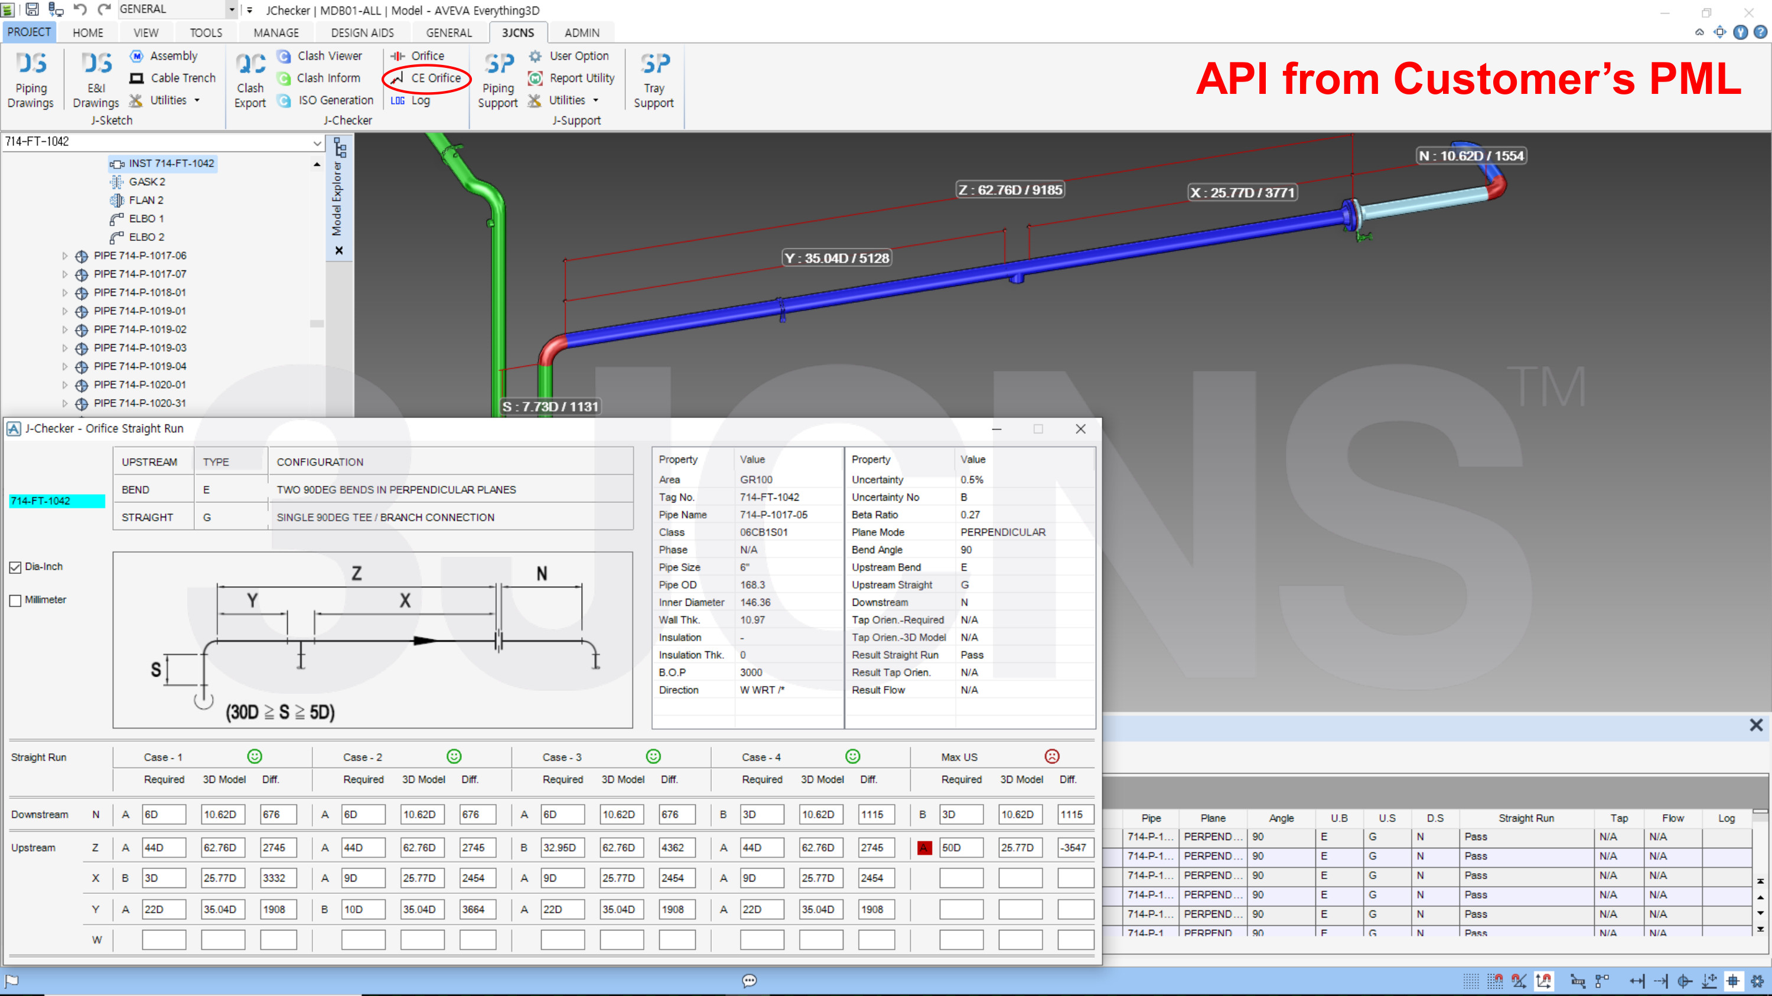The image size is (1772, 996).
Task: Click the Undo arrow
Action: tap(80, 9)
